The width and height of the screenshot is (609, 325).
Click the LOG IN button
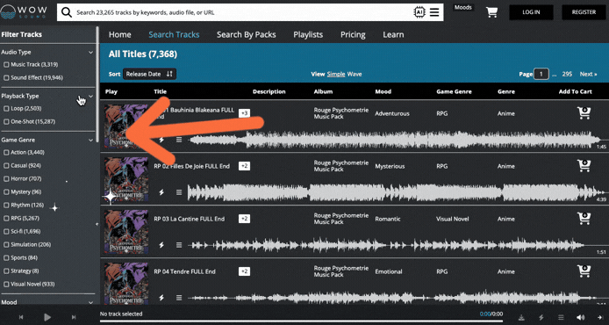[x=531, y=12]
